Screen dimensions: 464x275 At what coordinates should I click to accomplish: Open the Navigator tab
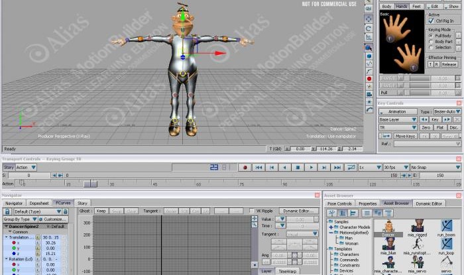click(14, 203)
